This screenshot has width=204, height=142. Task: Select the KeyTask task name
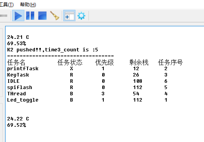pos(18,75)
